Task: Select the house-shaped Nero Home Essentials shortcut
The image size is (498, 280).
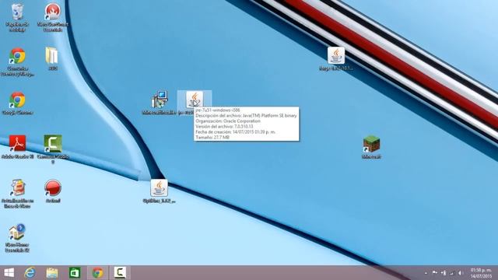Action: coord(17,232)
